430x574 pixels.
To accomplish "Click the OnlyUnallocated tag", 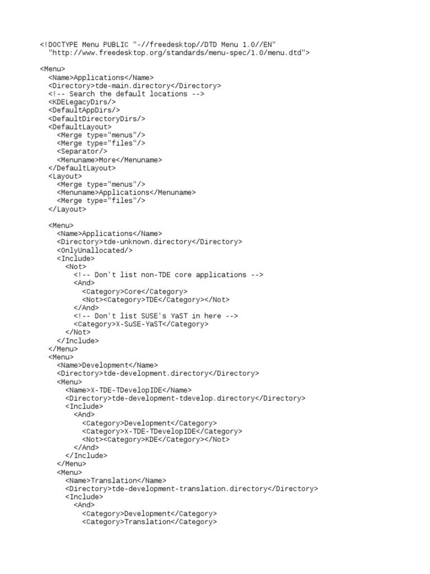I will tap(95, 251).
